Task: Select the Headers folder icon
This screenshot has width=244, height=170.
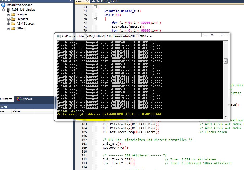Action: pyautogui.click(x=13, y=19)
